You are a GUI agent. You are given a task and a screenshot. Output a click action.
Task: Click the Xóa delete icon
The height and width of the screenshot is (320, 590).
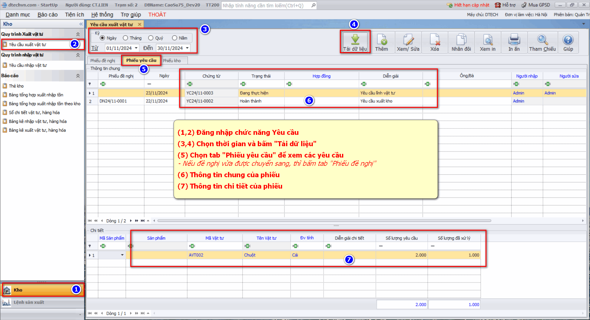[435, 40]
